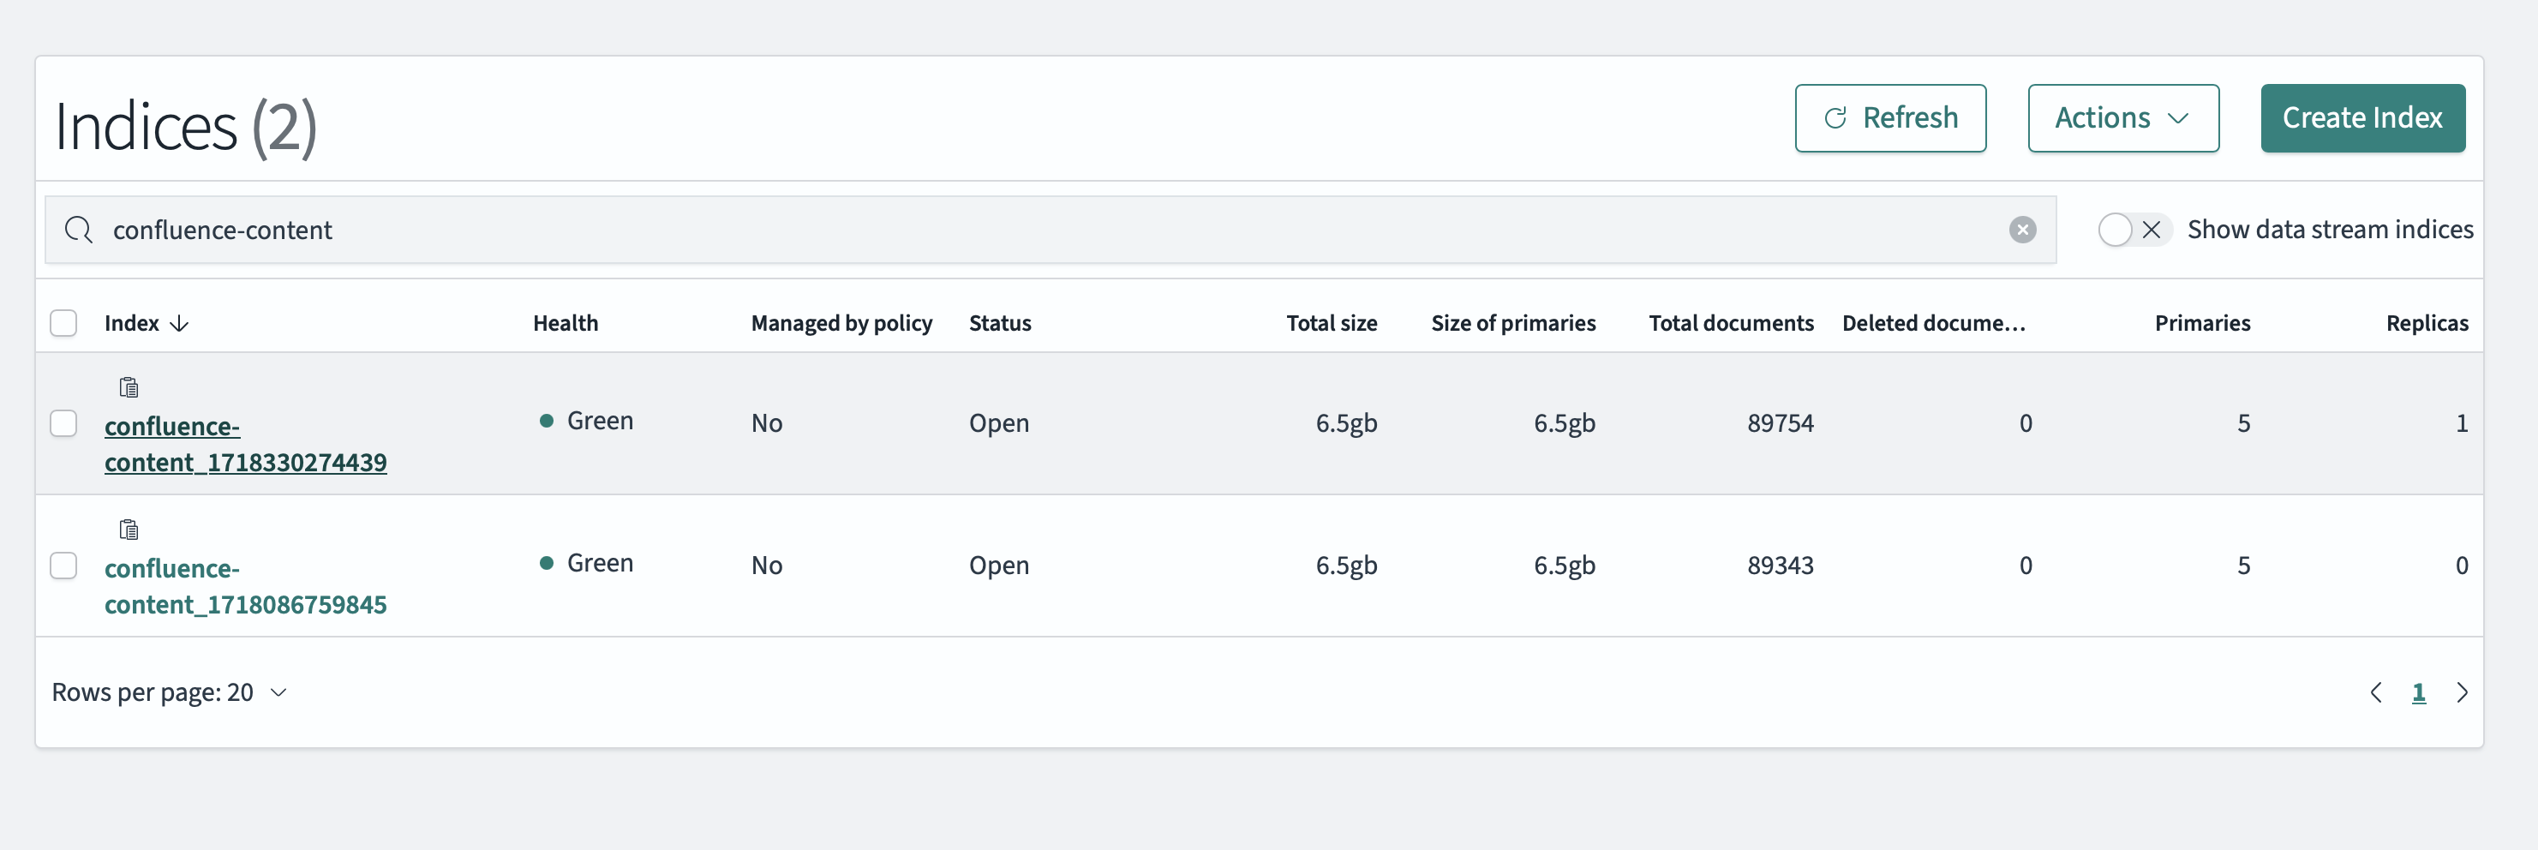Open the confluence-content_1718330274439 index link

pos(245,444)
